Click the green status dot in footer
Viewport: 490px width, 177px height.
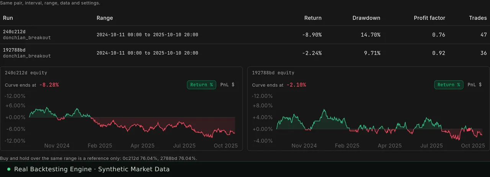point(9,169)
